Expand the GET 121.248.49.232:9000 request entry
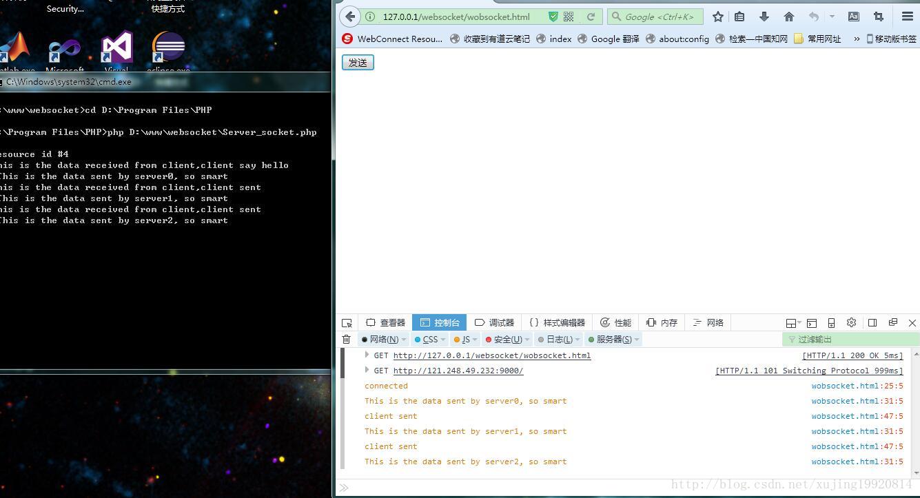Screen dimensions: 920x498 click(367, 371)
